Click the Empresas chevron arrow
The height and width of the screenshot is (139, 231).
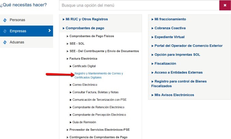tap(49, 30)
